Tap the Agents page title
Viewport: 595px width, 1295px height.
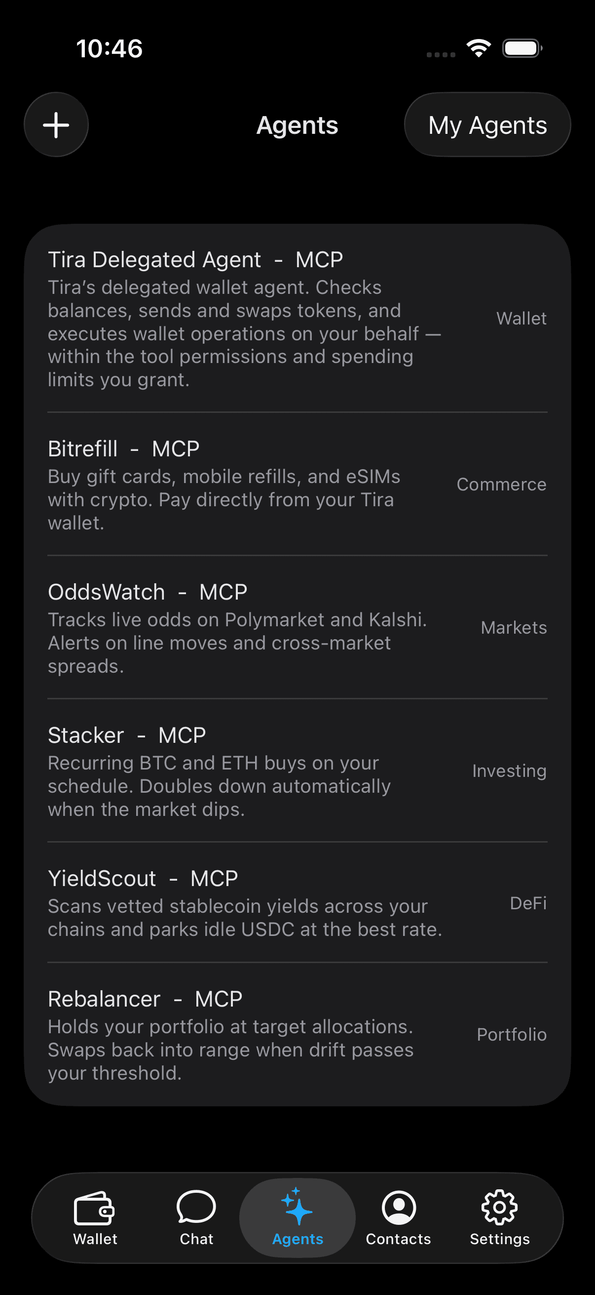(297, 125)
